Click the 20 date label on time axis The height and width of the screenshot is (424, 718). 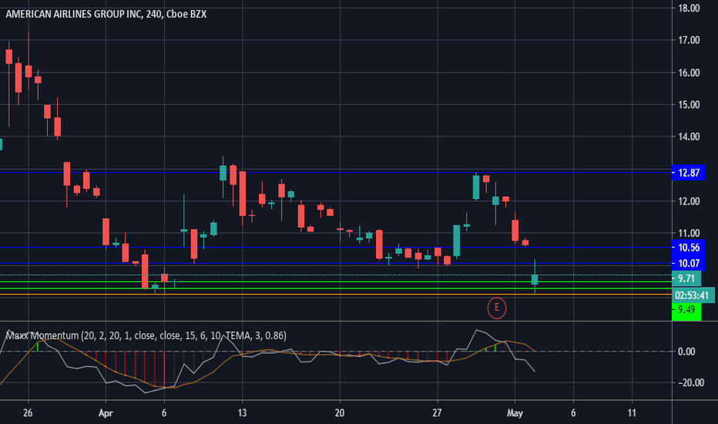point(339,413)
